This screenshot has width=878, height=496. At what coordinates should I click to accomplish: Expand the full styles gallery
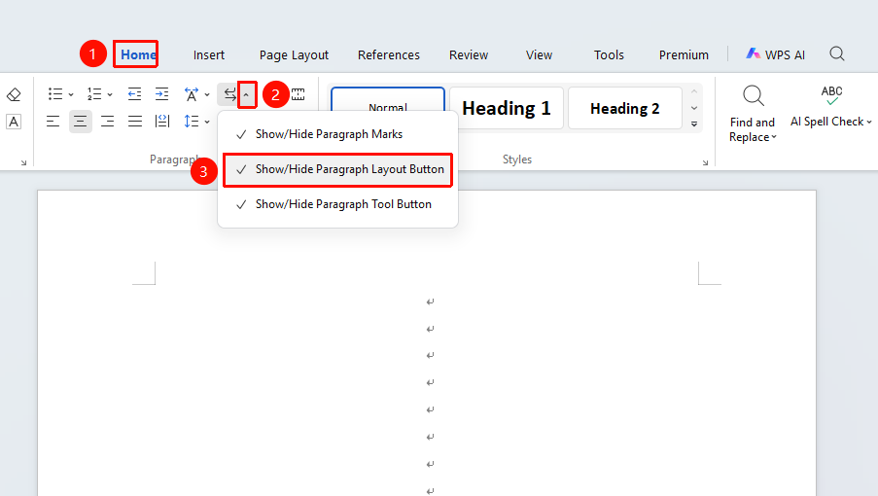point(694,124)
